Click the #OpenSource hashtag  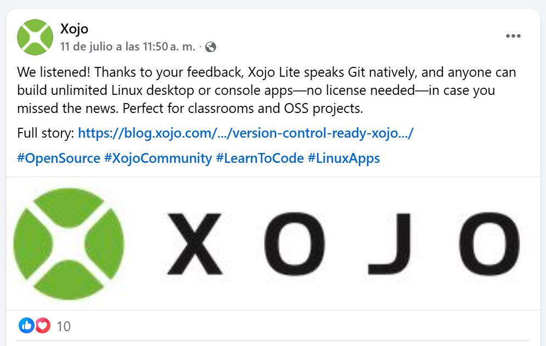point(59,158)
